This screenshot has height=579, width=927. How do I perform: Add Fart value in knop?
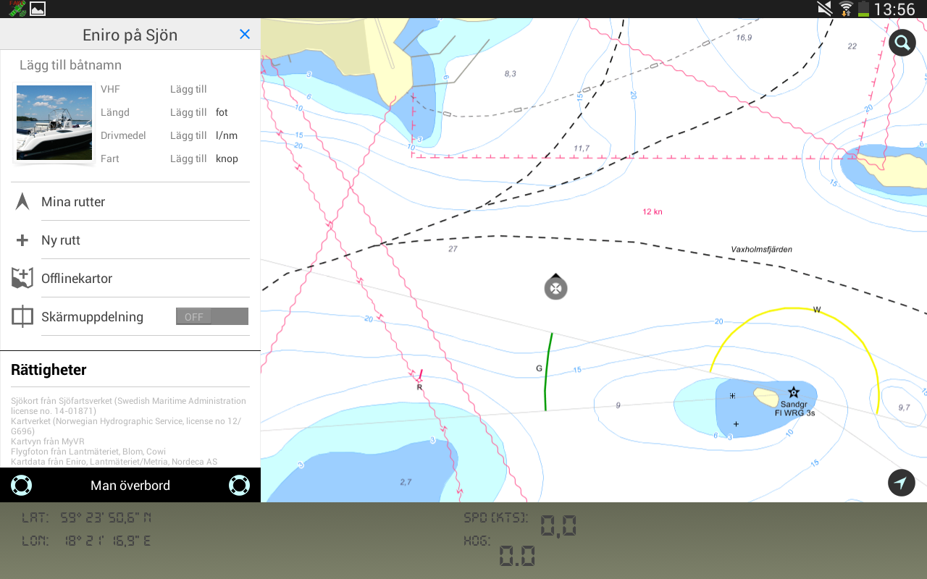point(188,159)
